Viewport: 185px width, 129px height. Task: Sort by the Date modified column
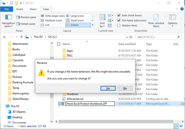pyautogui.click(x=127, y=44)
